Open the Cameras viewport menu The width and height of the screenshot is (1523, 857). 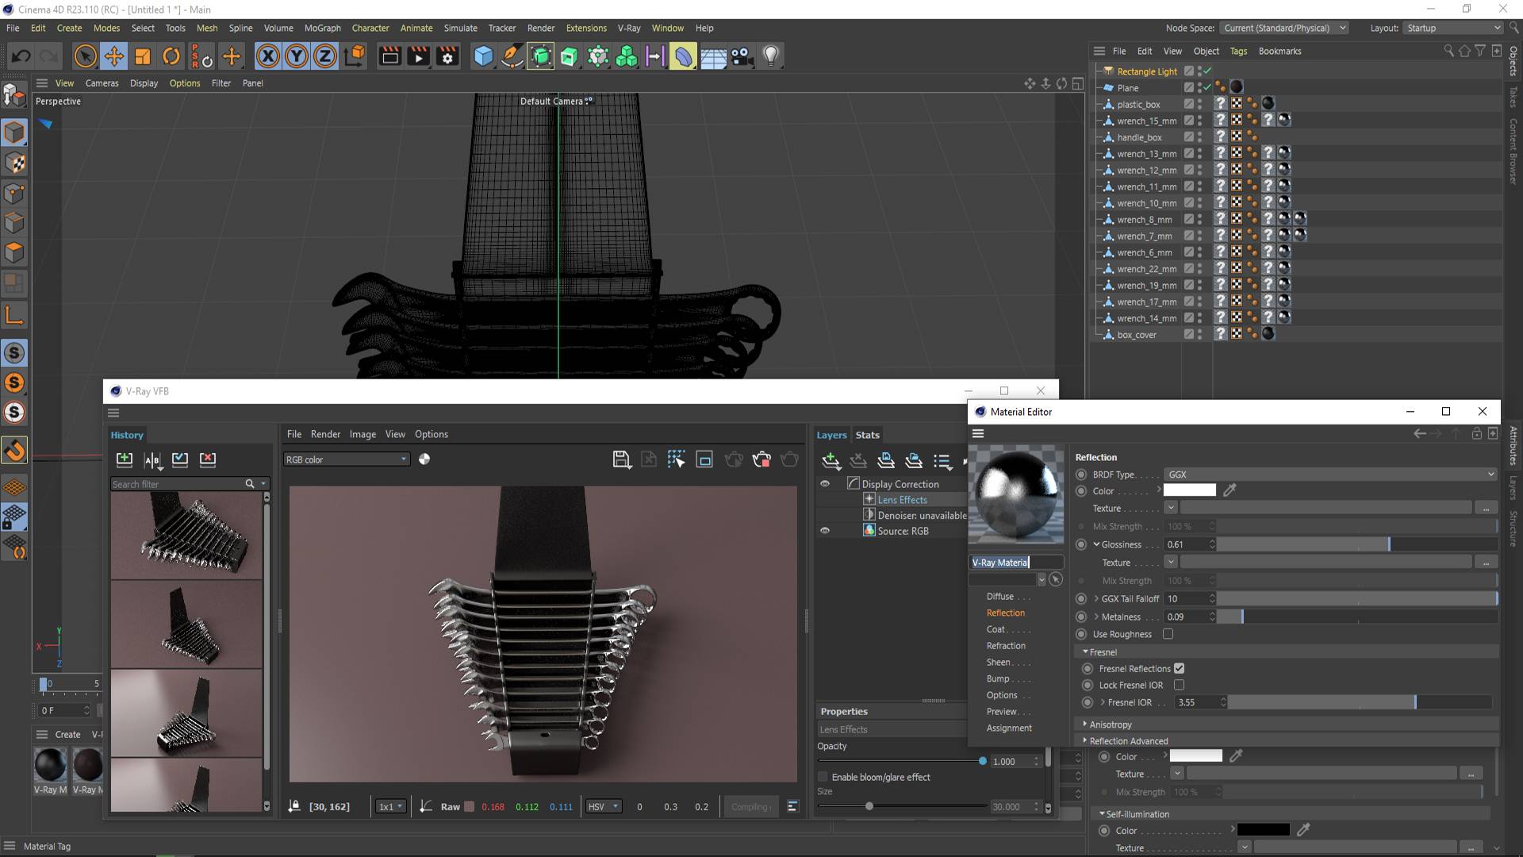pos(102,83)
